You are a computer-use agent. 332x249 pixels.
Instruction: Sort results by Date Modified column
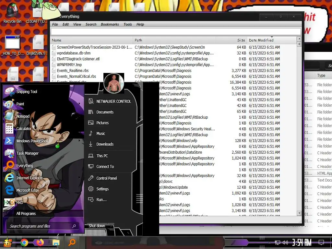coord(272,40)
